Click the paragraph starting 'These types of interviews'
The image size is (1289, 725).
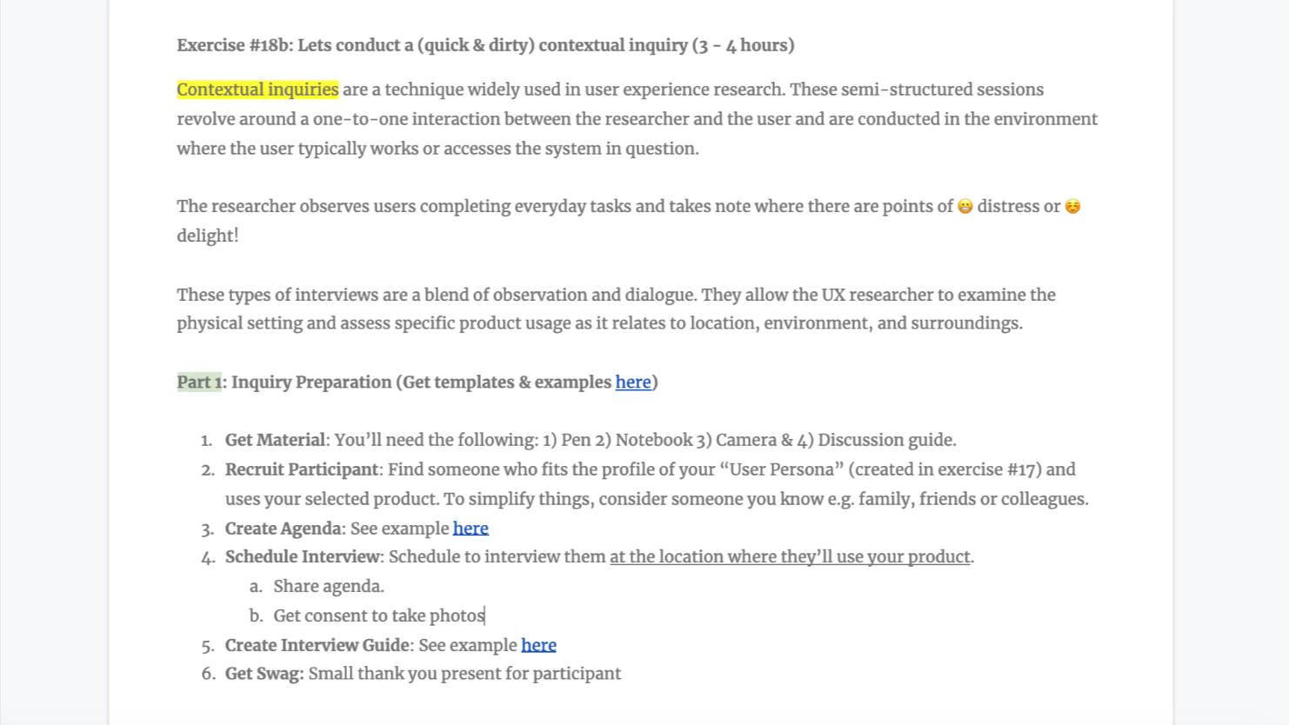tap(616, 309)
